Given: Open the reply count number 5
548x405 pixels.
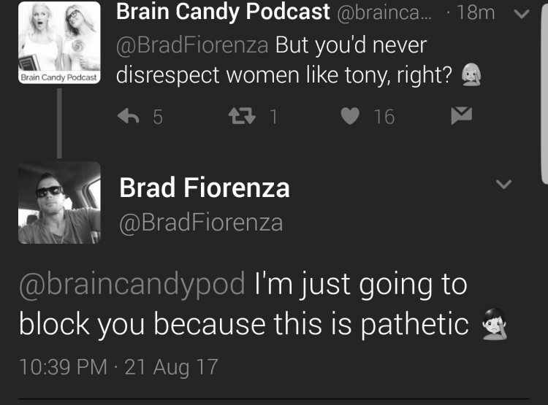Looking at the screenshot, I should coord(158,117).
